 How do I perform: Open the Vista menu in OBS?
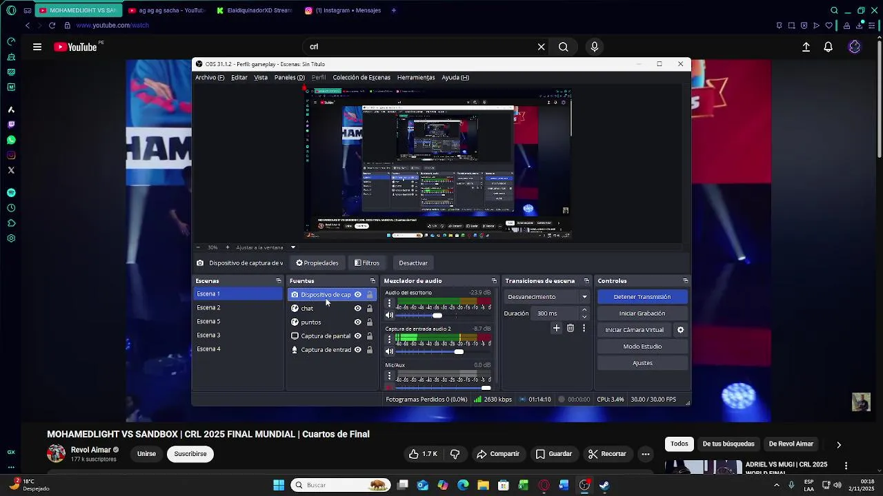[x=261, y=78]
